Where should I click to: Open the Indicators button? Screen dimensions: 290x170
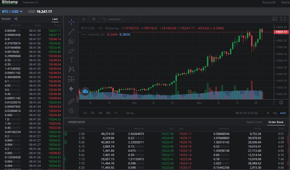click(x=111, y=19)
